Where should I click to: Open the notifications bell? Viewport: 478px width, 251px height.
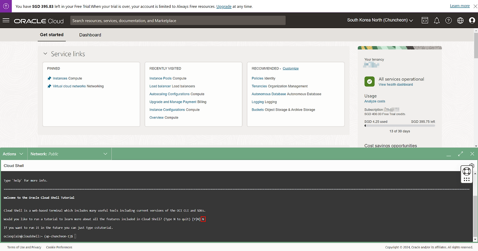(437, 21)
